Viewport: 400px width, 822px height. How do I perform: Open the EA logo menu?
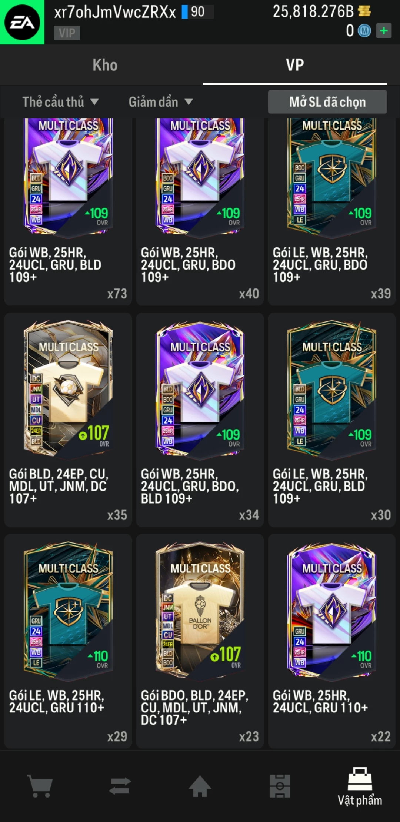tap(22, 22)
